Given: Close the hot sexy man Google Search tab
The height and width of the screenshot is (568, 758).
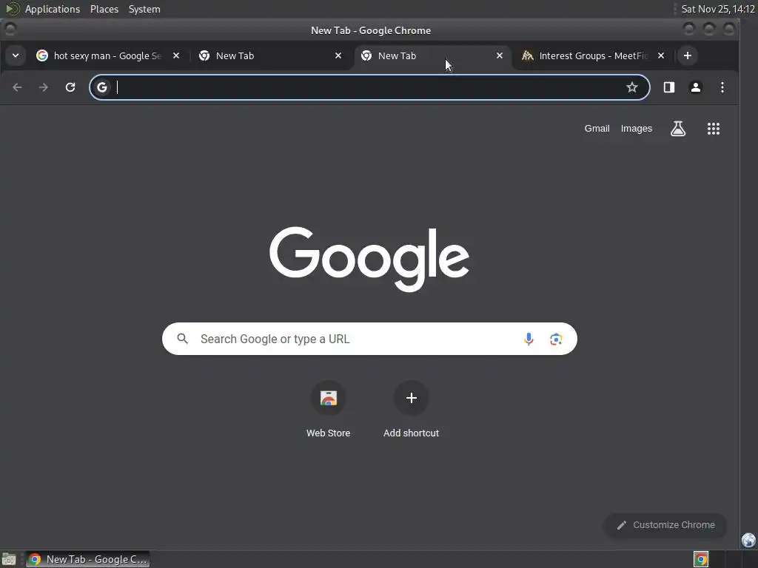Looking at the screenshot, I should click(176, 55).
